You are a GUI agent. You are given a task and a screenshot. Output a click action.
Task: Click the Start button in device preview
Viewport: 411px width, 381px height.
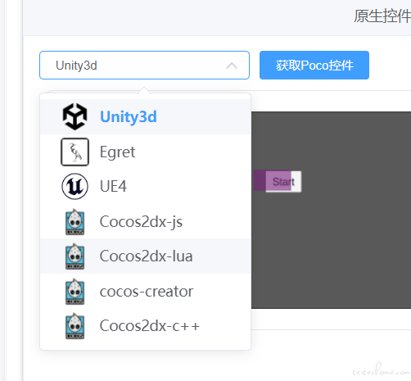(x=283, y=182)
